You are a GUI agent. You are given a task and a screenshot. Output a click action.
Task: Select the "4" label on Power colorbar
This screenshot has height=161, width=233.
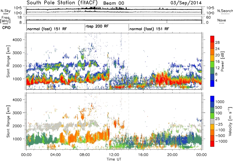pos(216,81)
